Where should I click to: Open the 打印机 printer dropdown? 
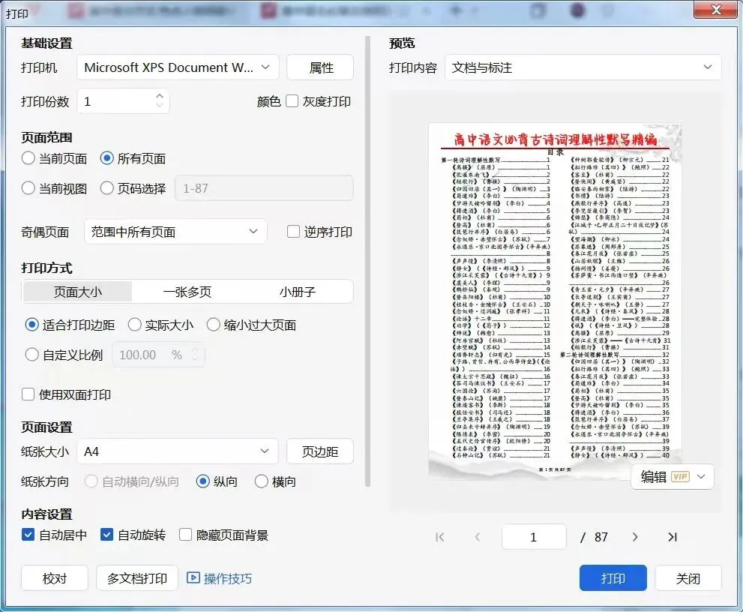(178, 67)
